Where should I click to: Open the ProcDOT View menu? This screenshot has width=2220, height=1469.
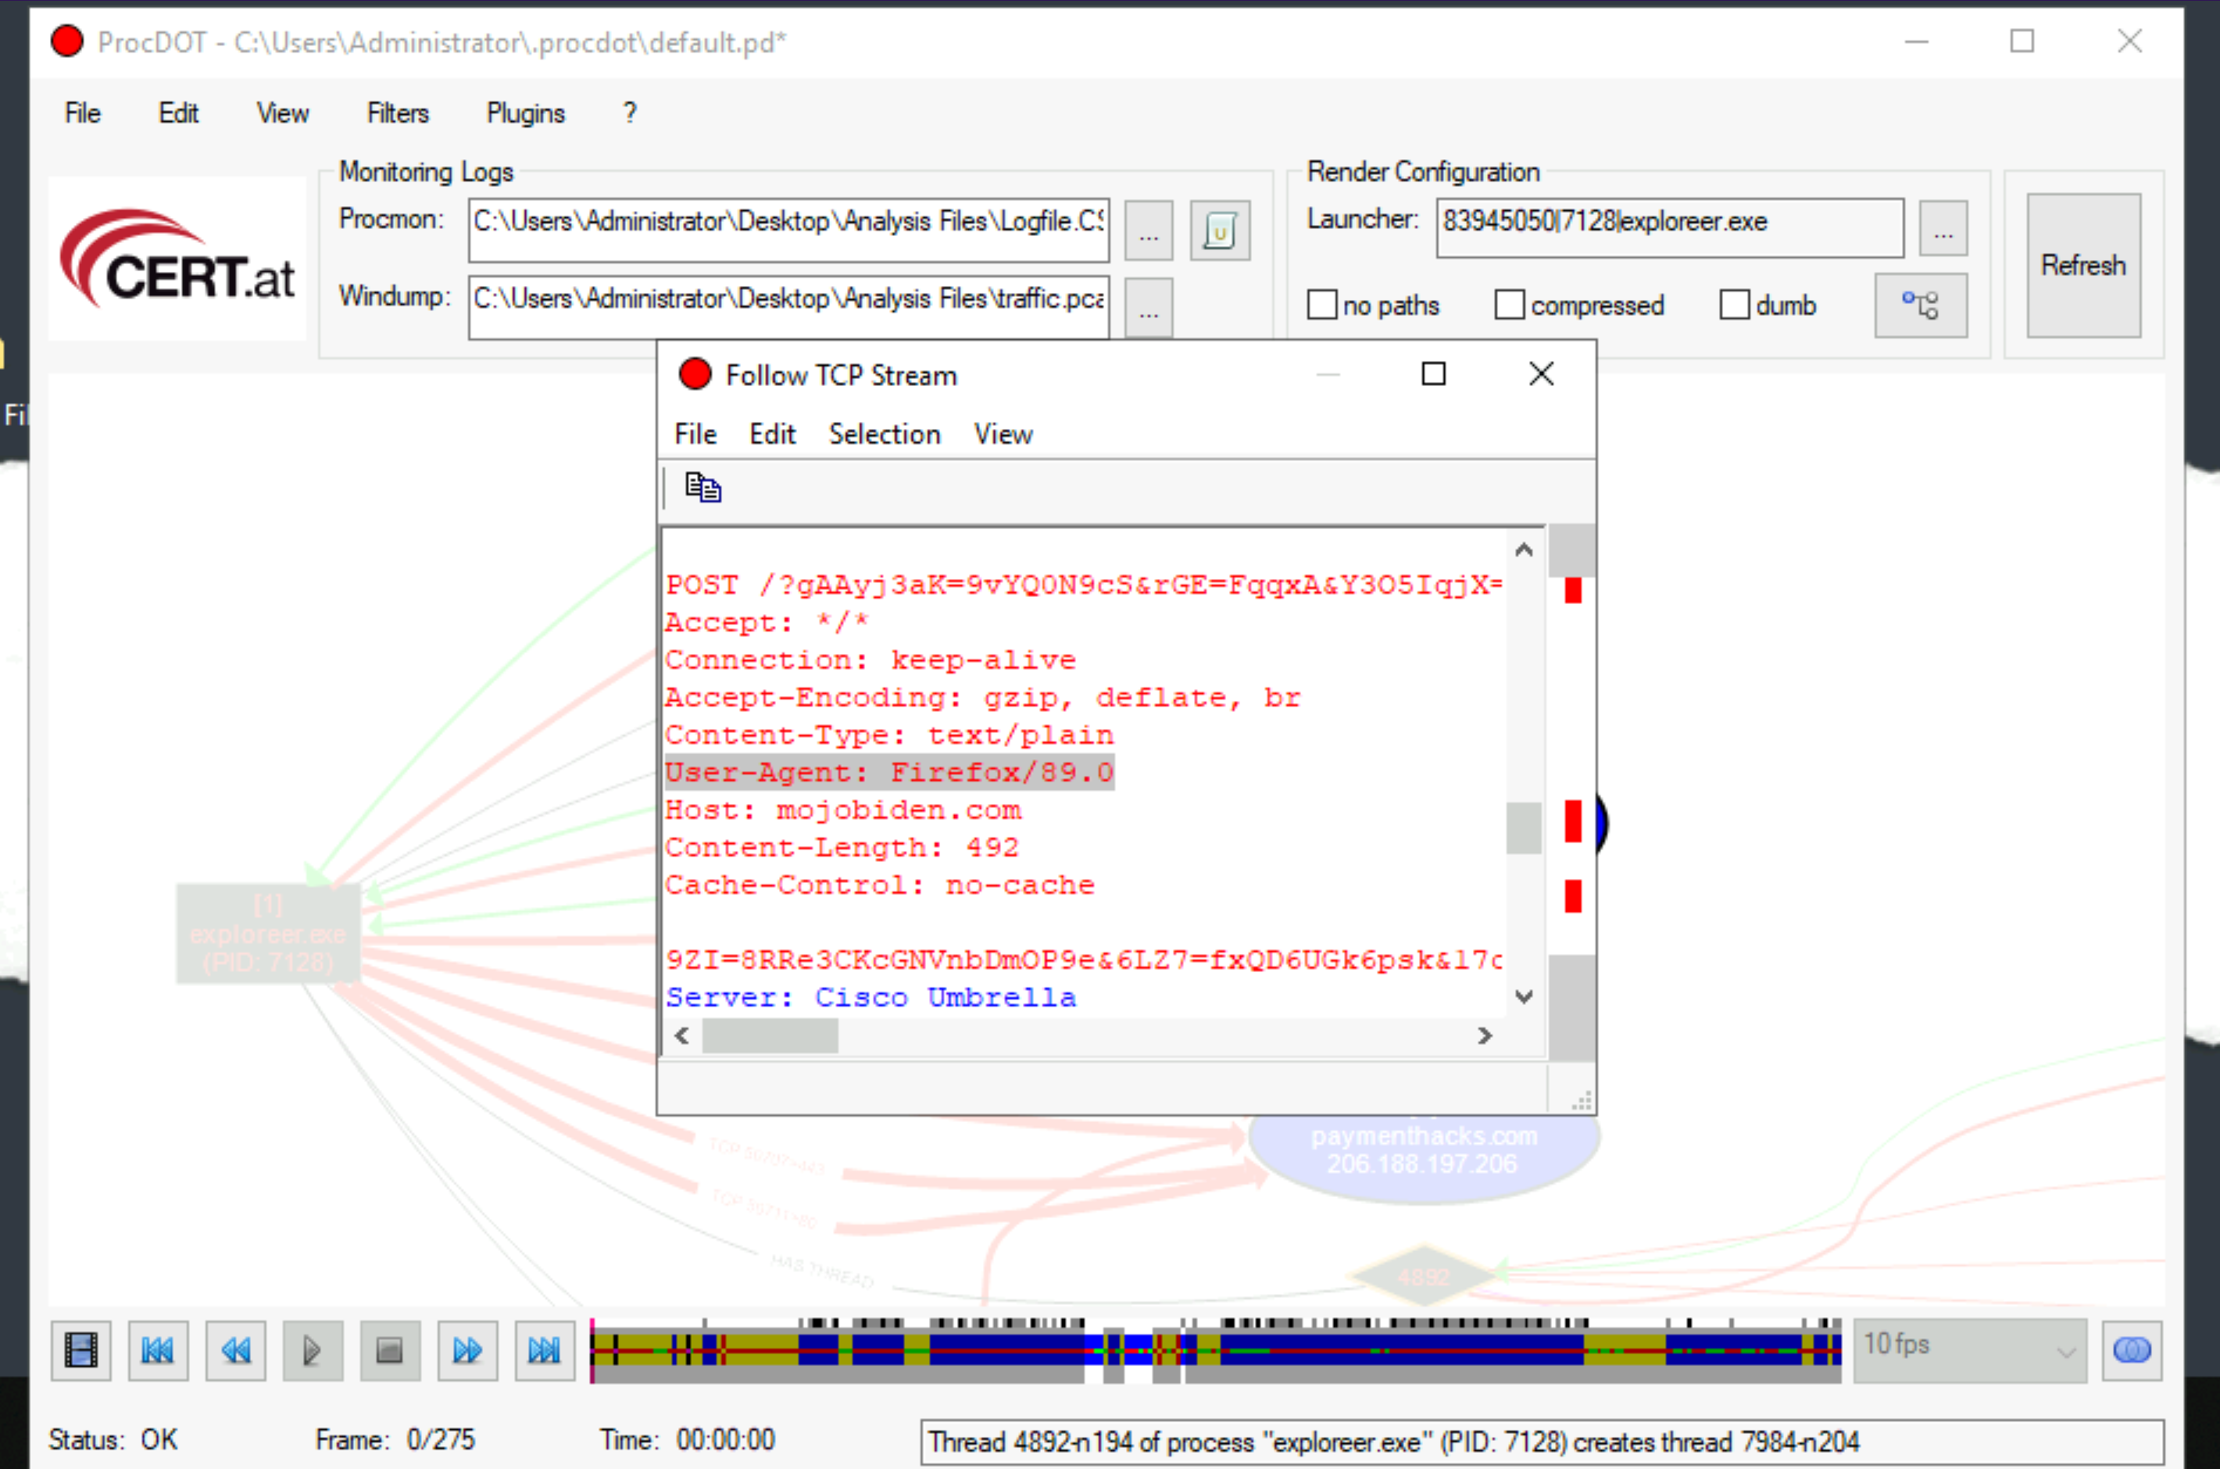pos(282,113)
